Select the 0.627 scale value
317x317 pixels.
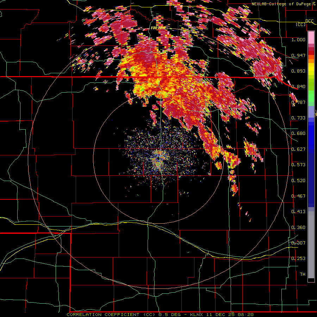(x=298, y=149)
